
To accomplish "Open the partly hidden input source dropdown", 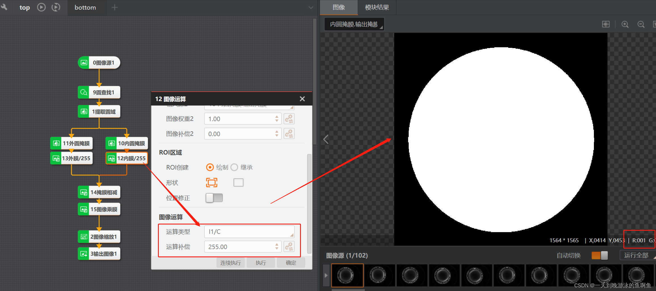I will [249, 107].
